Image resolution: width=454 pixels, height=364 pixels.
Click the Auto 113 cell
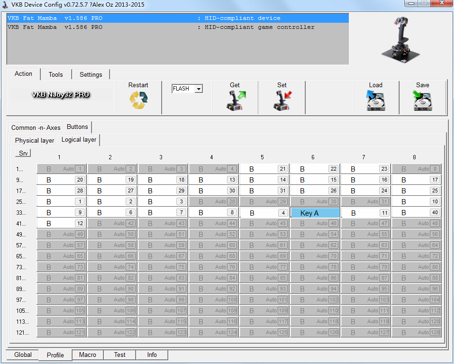62,321
